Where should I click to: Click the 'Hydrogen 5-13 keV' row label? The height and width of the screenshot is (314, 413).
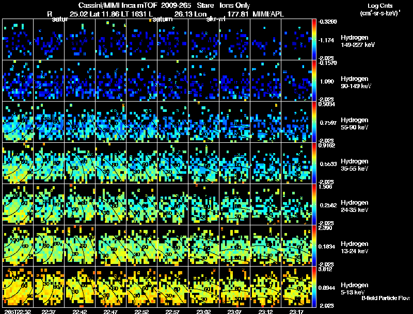tap(355, 289)
